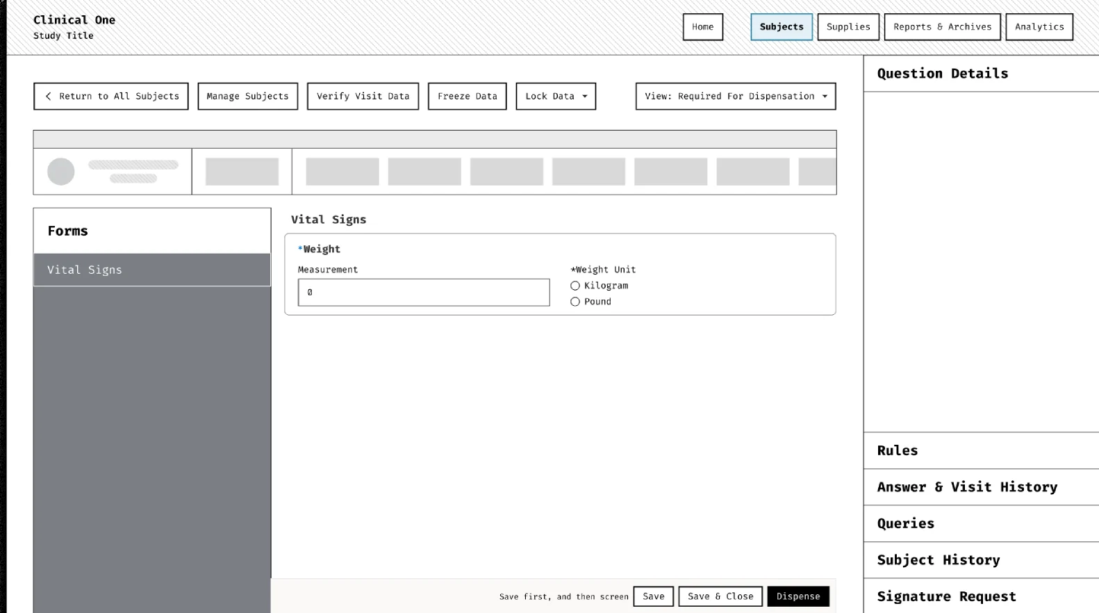Image resolution: width=1099 pixels, height=613 pixels.
Task: Open the Lock Data dropdown
Action: click(556, 97)
